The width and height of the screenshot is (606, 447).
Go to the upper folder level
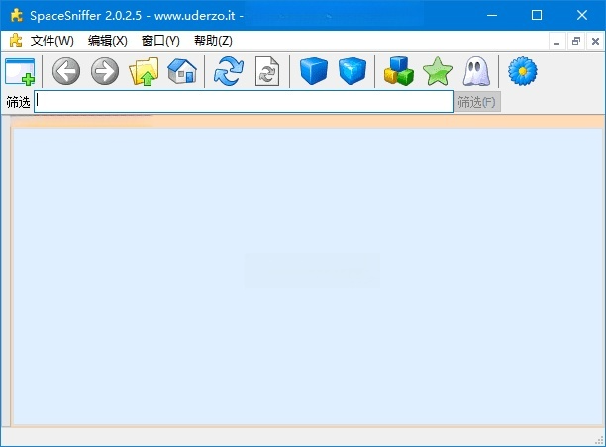point(144,72)
